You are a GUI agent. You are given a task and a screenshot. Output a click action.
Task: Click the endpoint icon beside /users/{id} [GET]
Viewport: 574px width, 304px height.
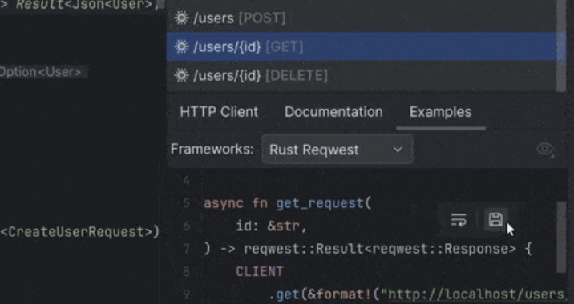(181, 46)
